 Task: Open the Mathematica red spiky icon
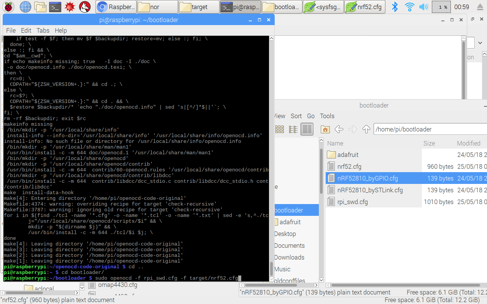click(x=70, y=7)
